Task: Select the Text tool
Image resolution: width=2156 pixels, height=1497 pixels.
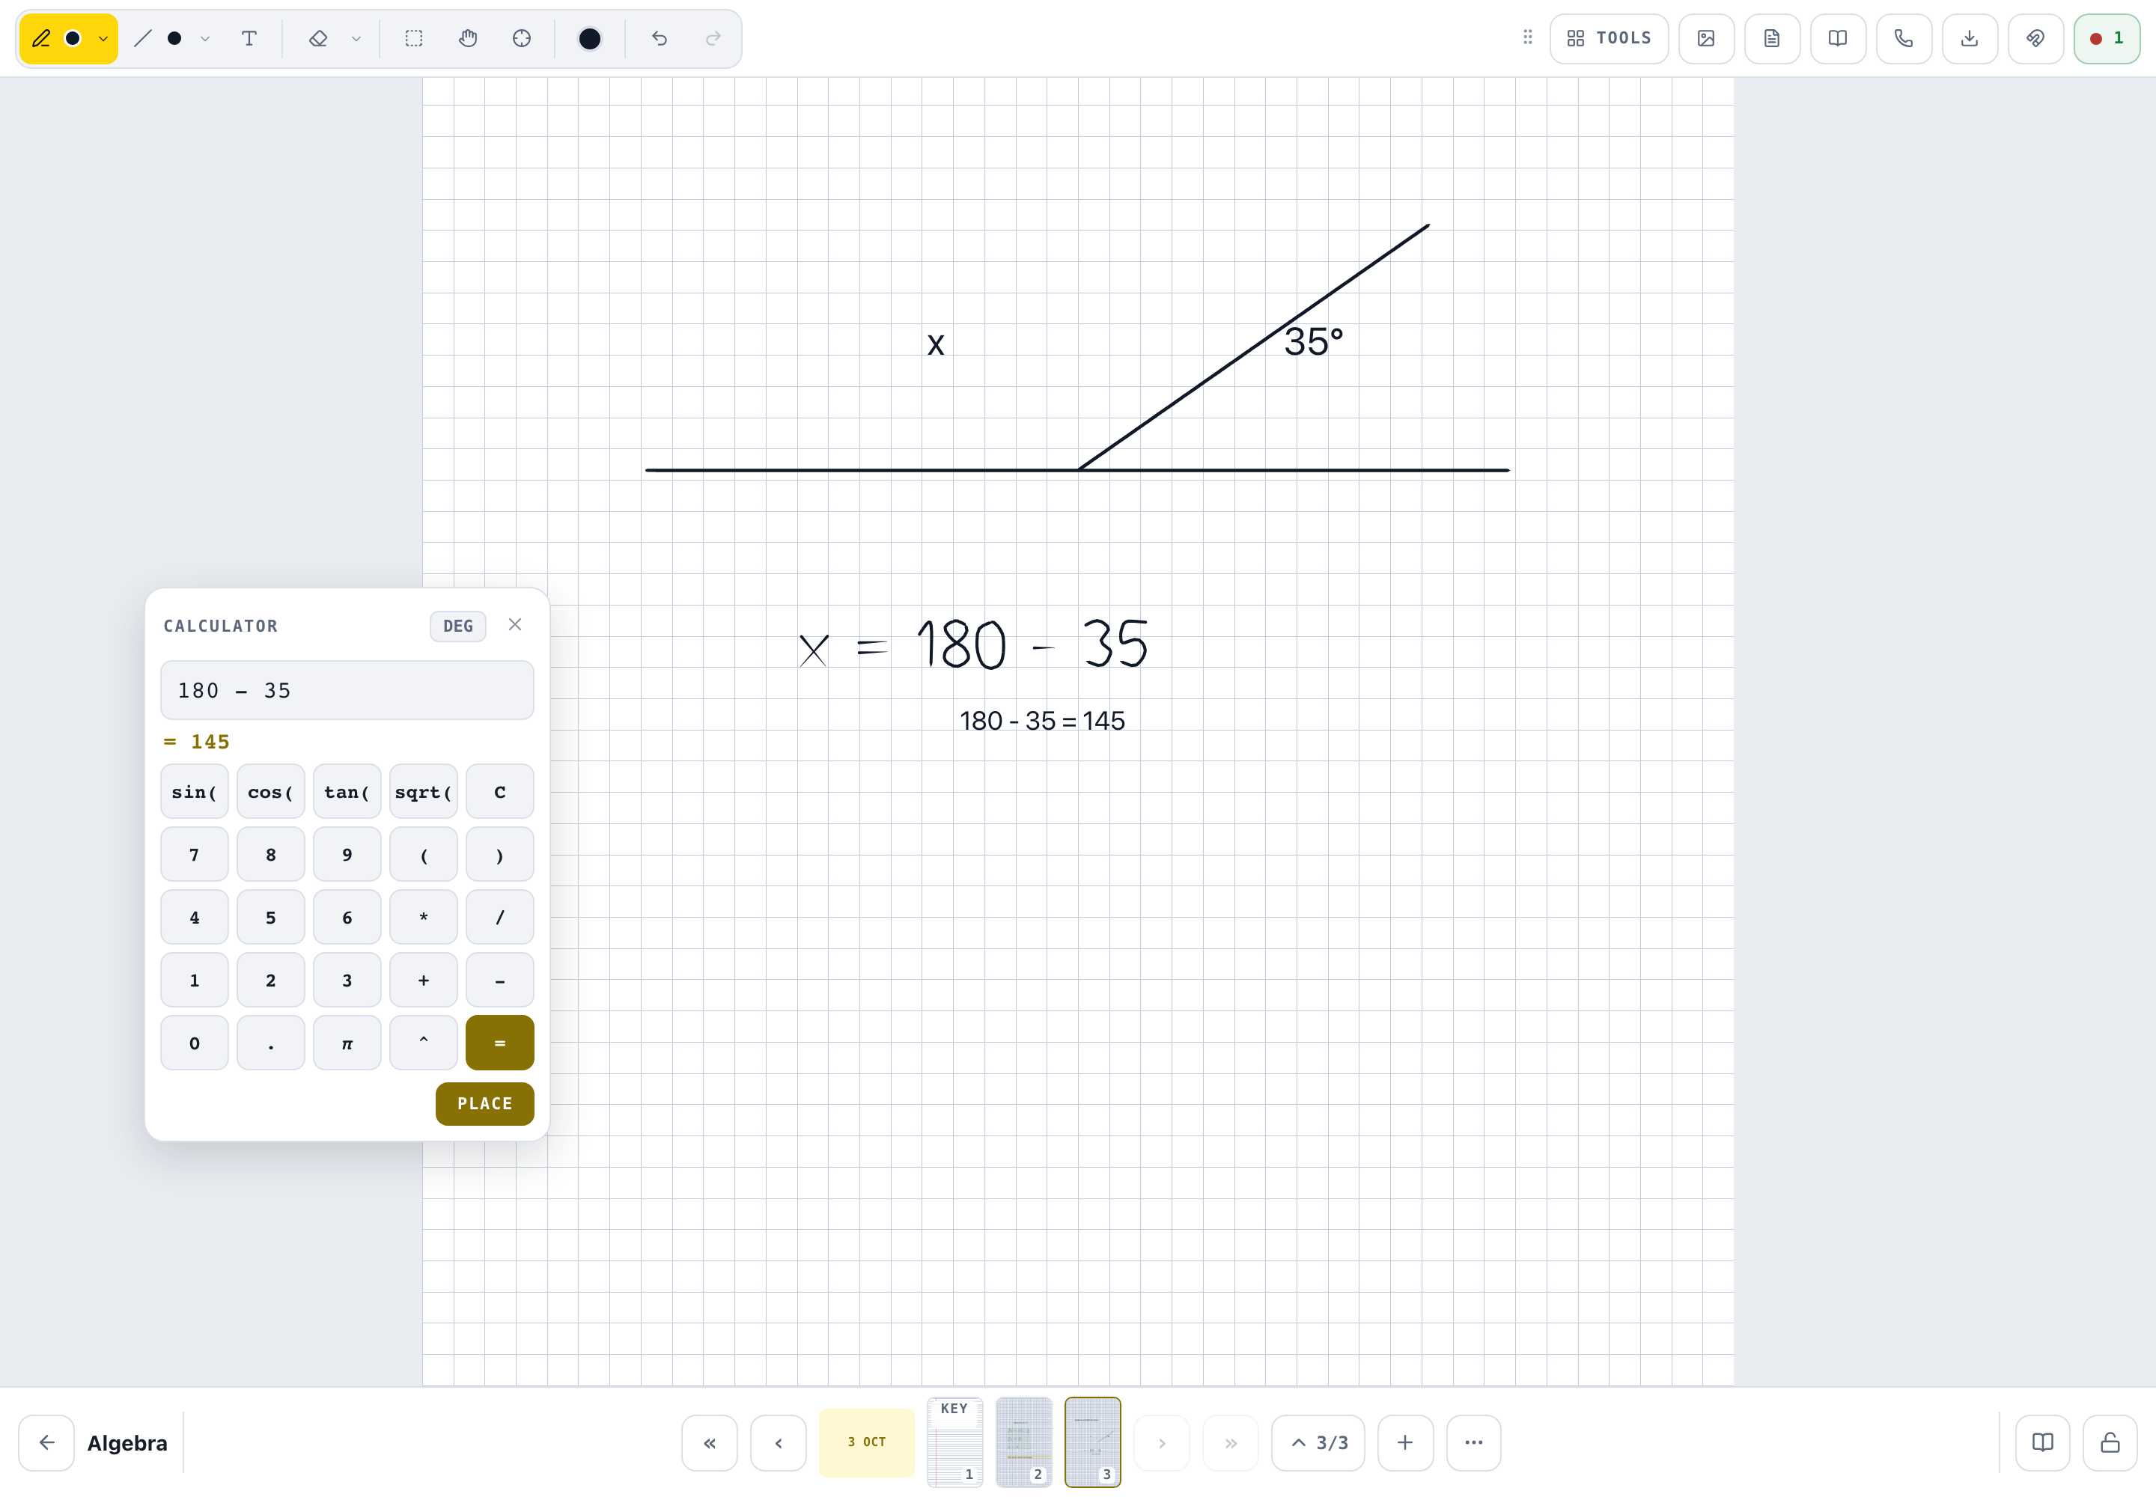Action: (x=249, y=38)
